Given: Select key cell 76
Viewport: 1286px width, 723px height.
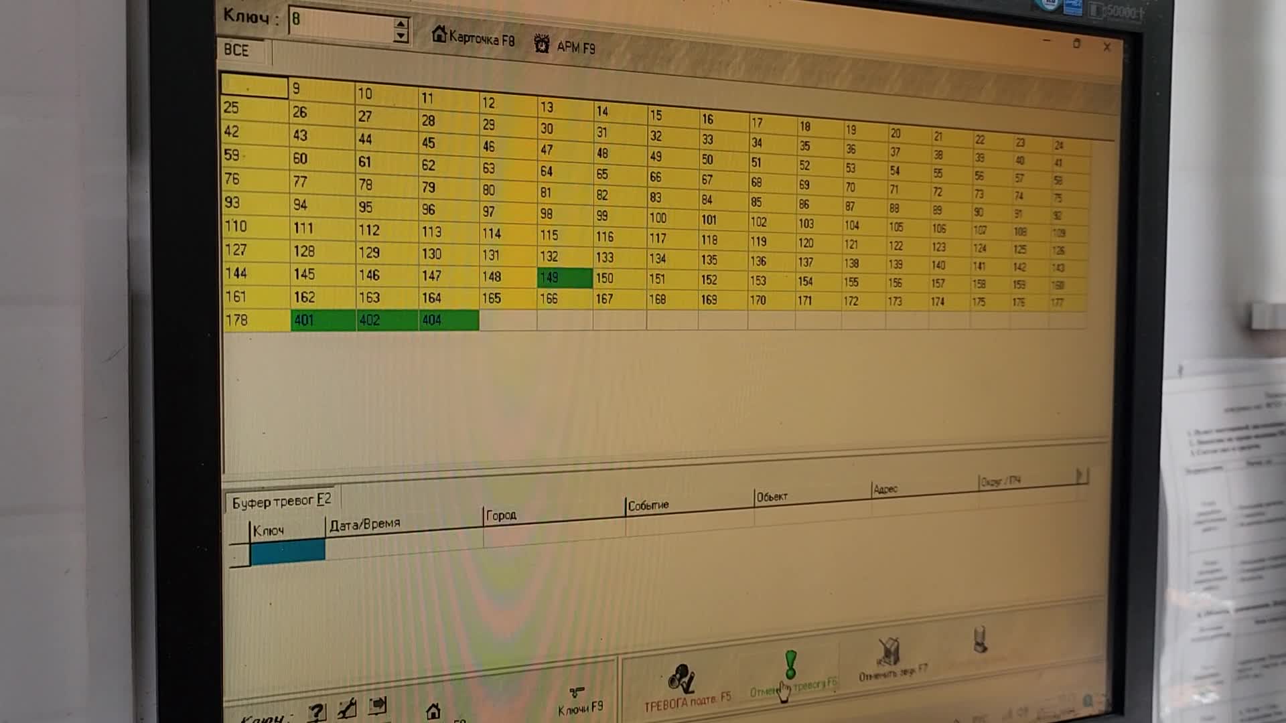Looking at the screenshot, I should pos(255,179).
